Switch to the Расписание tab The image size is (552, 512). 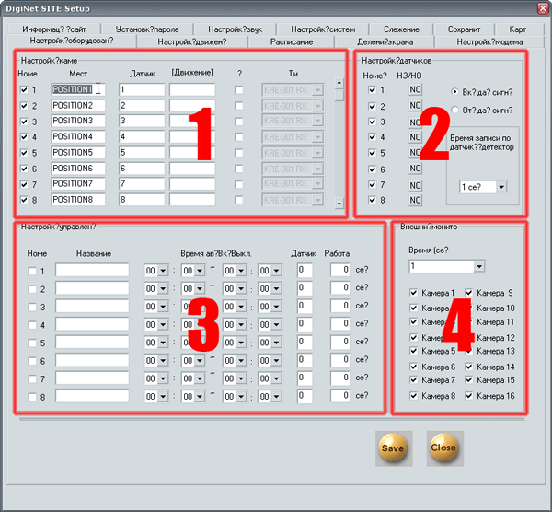pos(292,42)
